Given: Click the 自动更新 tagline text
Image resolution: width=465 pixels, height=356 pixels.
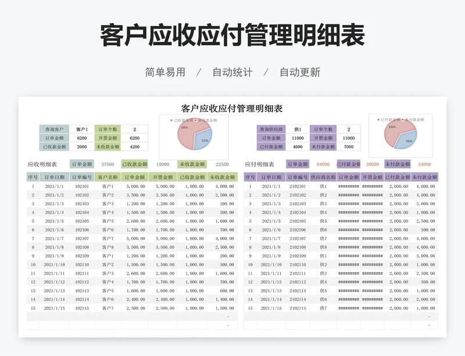Looking at the screenshot, I should 300,72.
